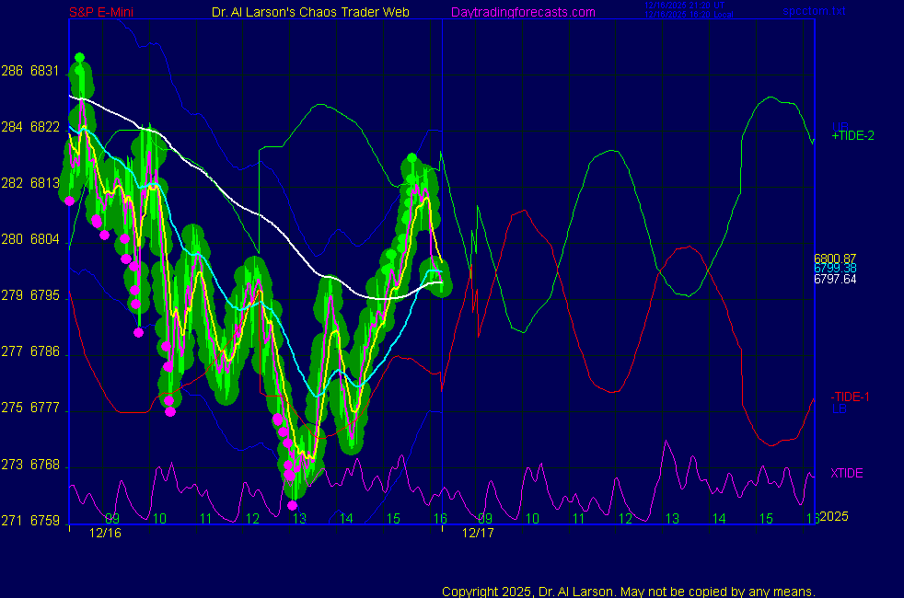Click the 6799.38 cyan price readout

835,269
